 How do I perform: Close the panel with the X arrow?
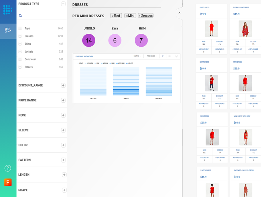pos(179,13)
